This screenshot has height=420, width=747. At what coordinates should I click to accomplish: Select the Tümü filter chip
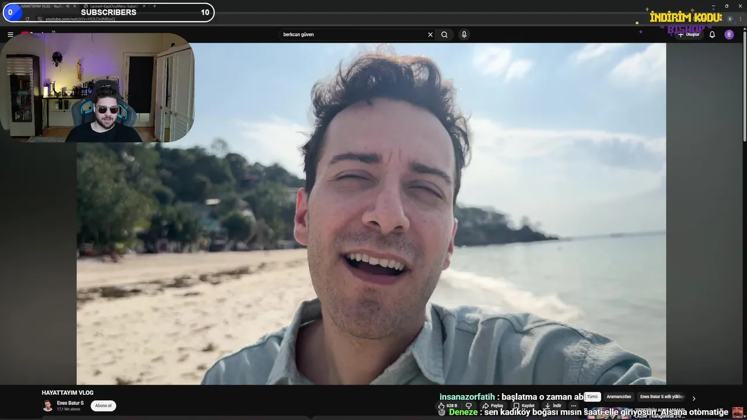(592, 397)
